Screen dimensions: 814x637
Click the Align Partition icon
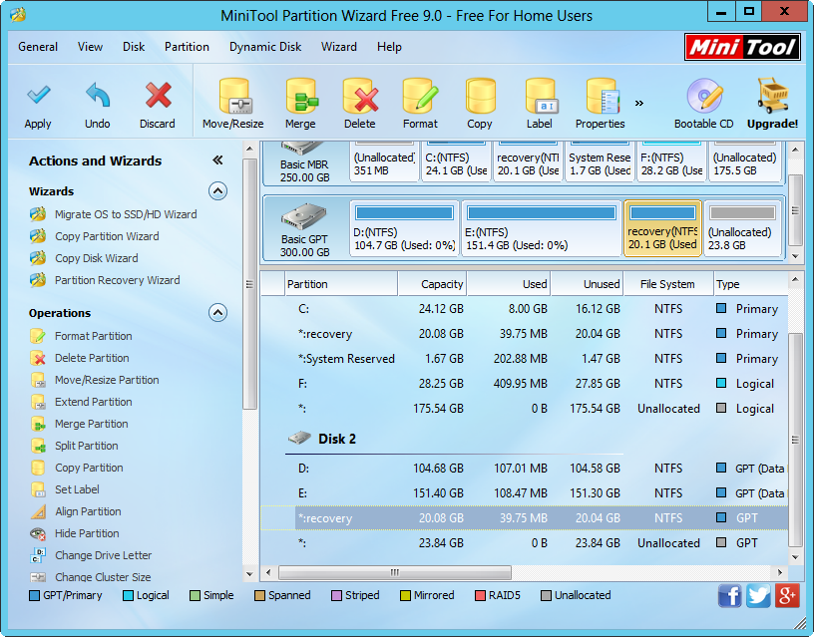coord(38,511)
